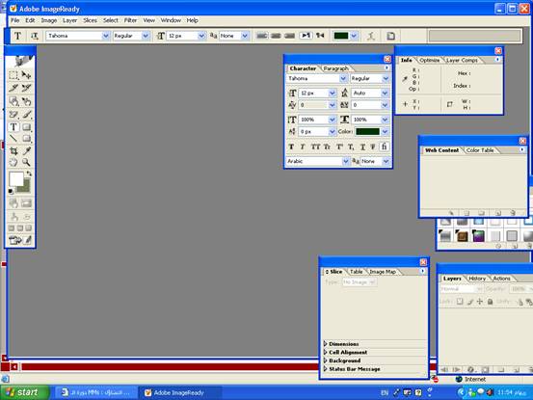Click eyedropper icon in Info palette
The image size is (533, 400).
pos(405,79)
